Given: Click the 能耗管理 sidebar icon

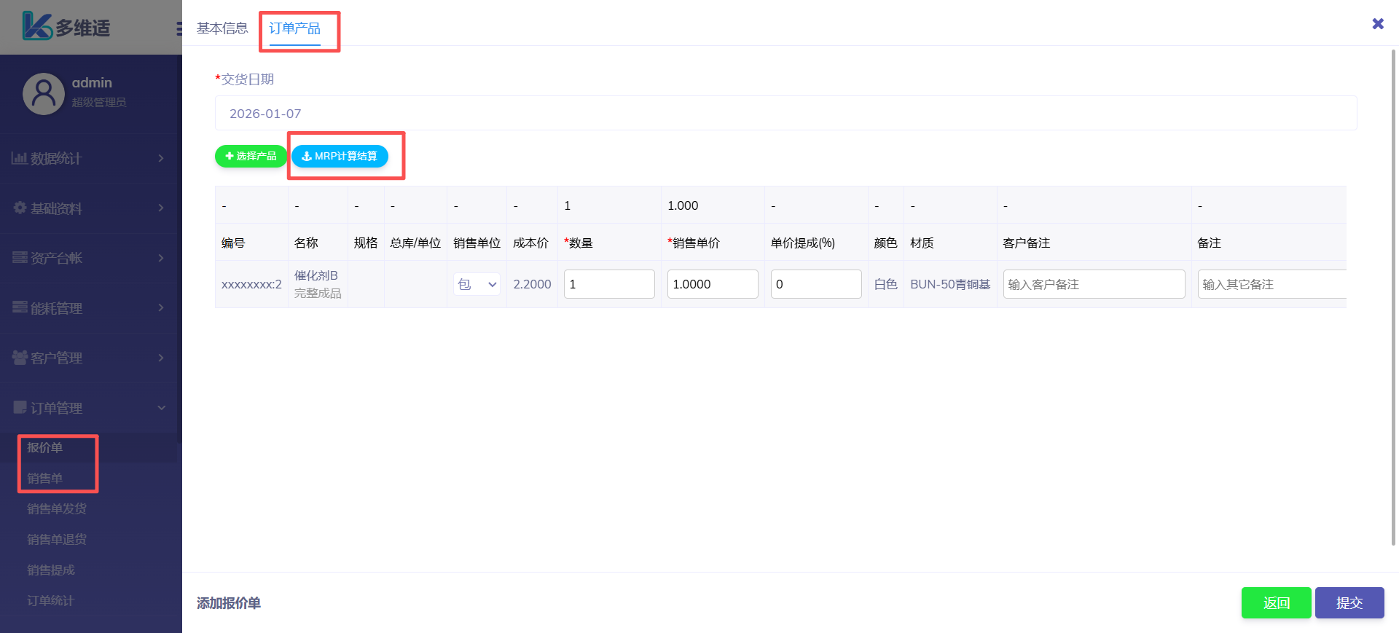Looking at the screenshot, I should 20,307.
